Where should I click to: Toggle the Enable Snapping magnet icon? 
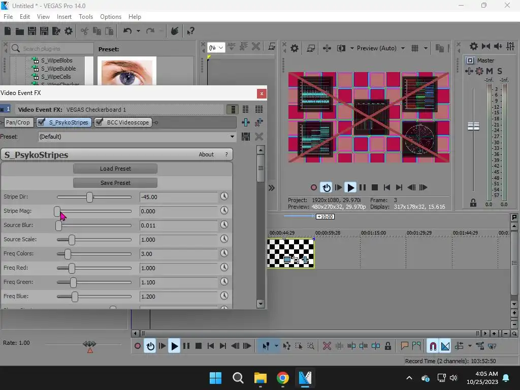click(x=433, y=346)
